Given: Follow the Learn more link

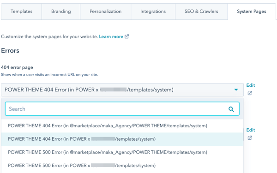Looking at the screenshot, I should point(111,36).
